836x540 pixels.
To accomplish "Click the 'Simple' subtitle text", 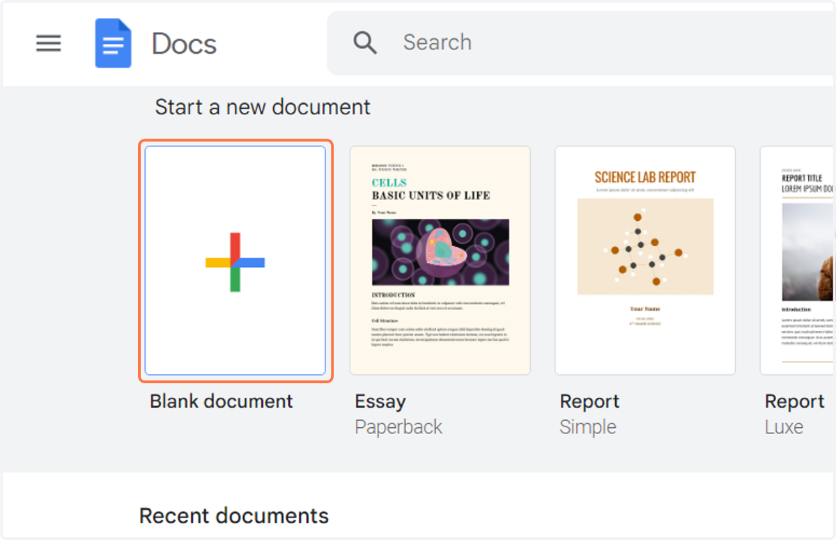I will tap(588, 427).
